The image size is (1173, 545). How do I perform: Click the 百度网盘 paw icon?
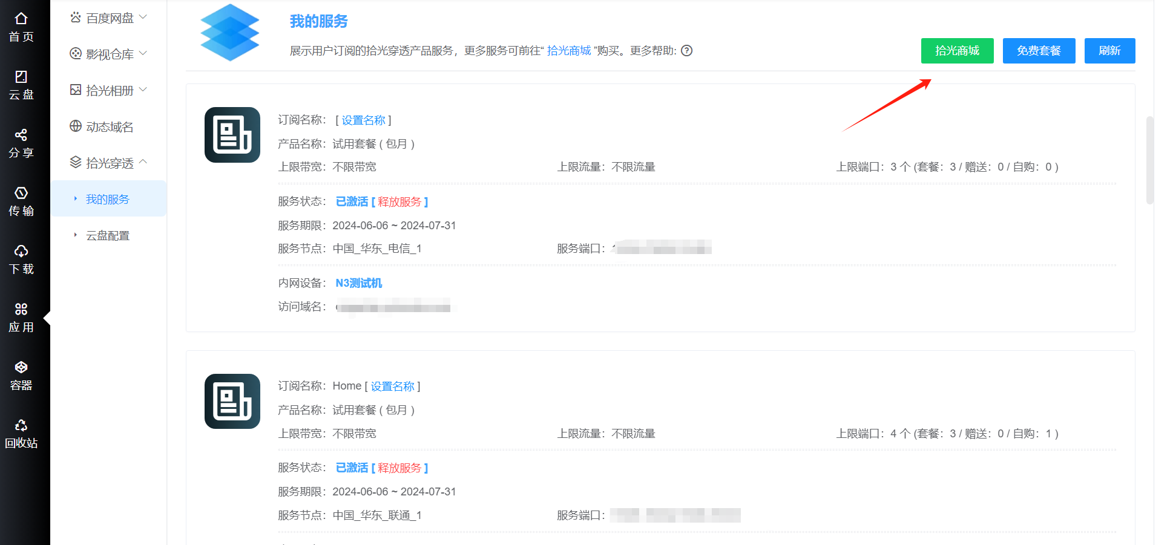coord(76,18)
